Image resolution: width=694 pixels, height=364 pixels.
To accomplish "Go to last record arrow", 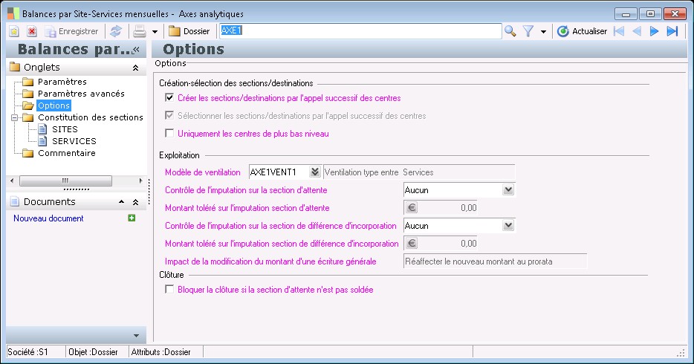I will coord(672,31).
